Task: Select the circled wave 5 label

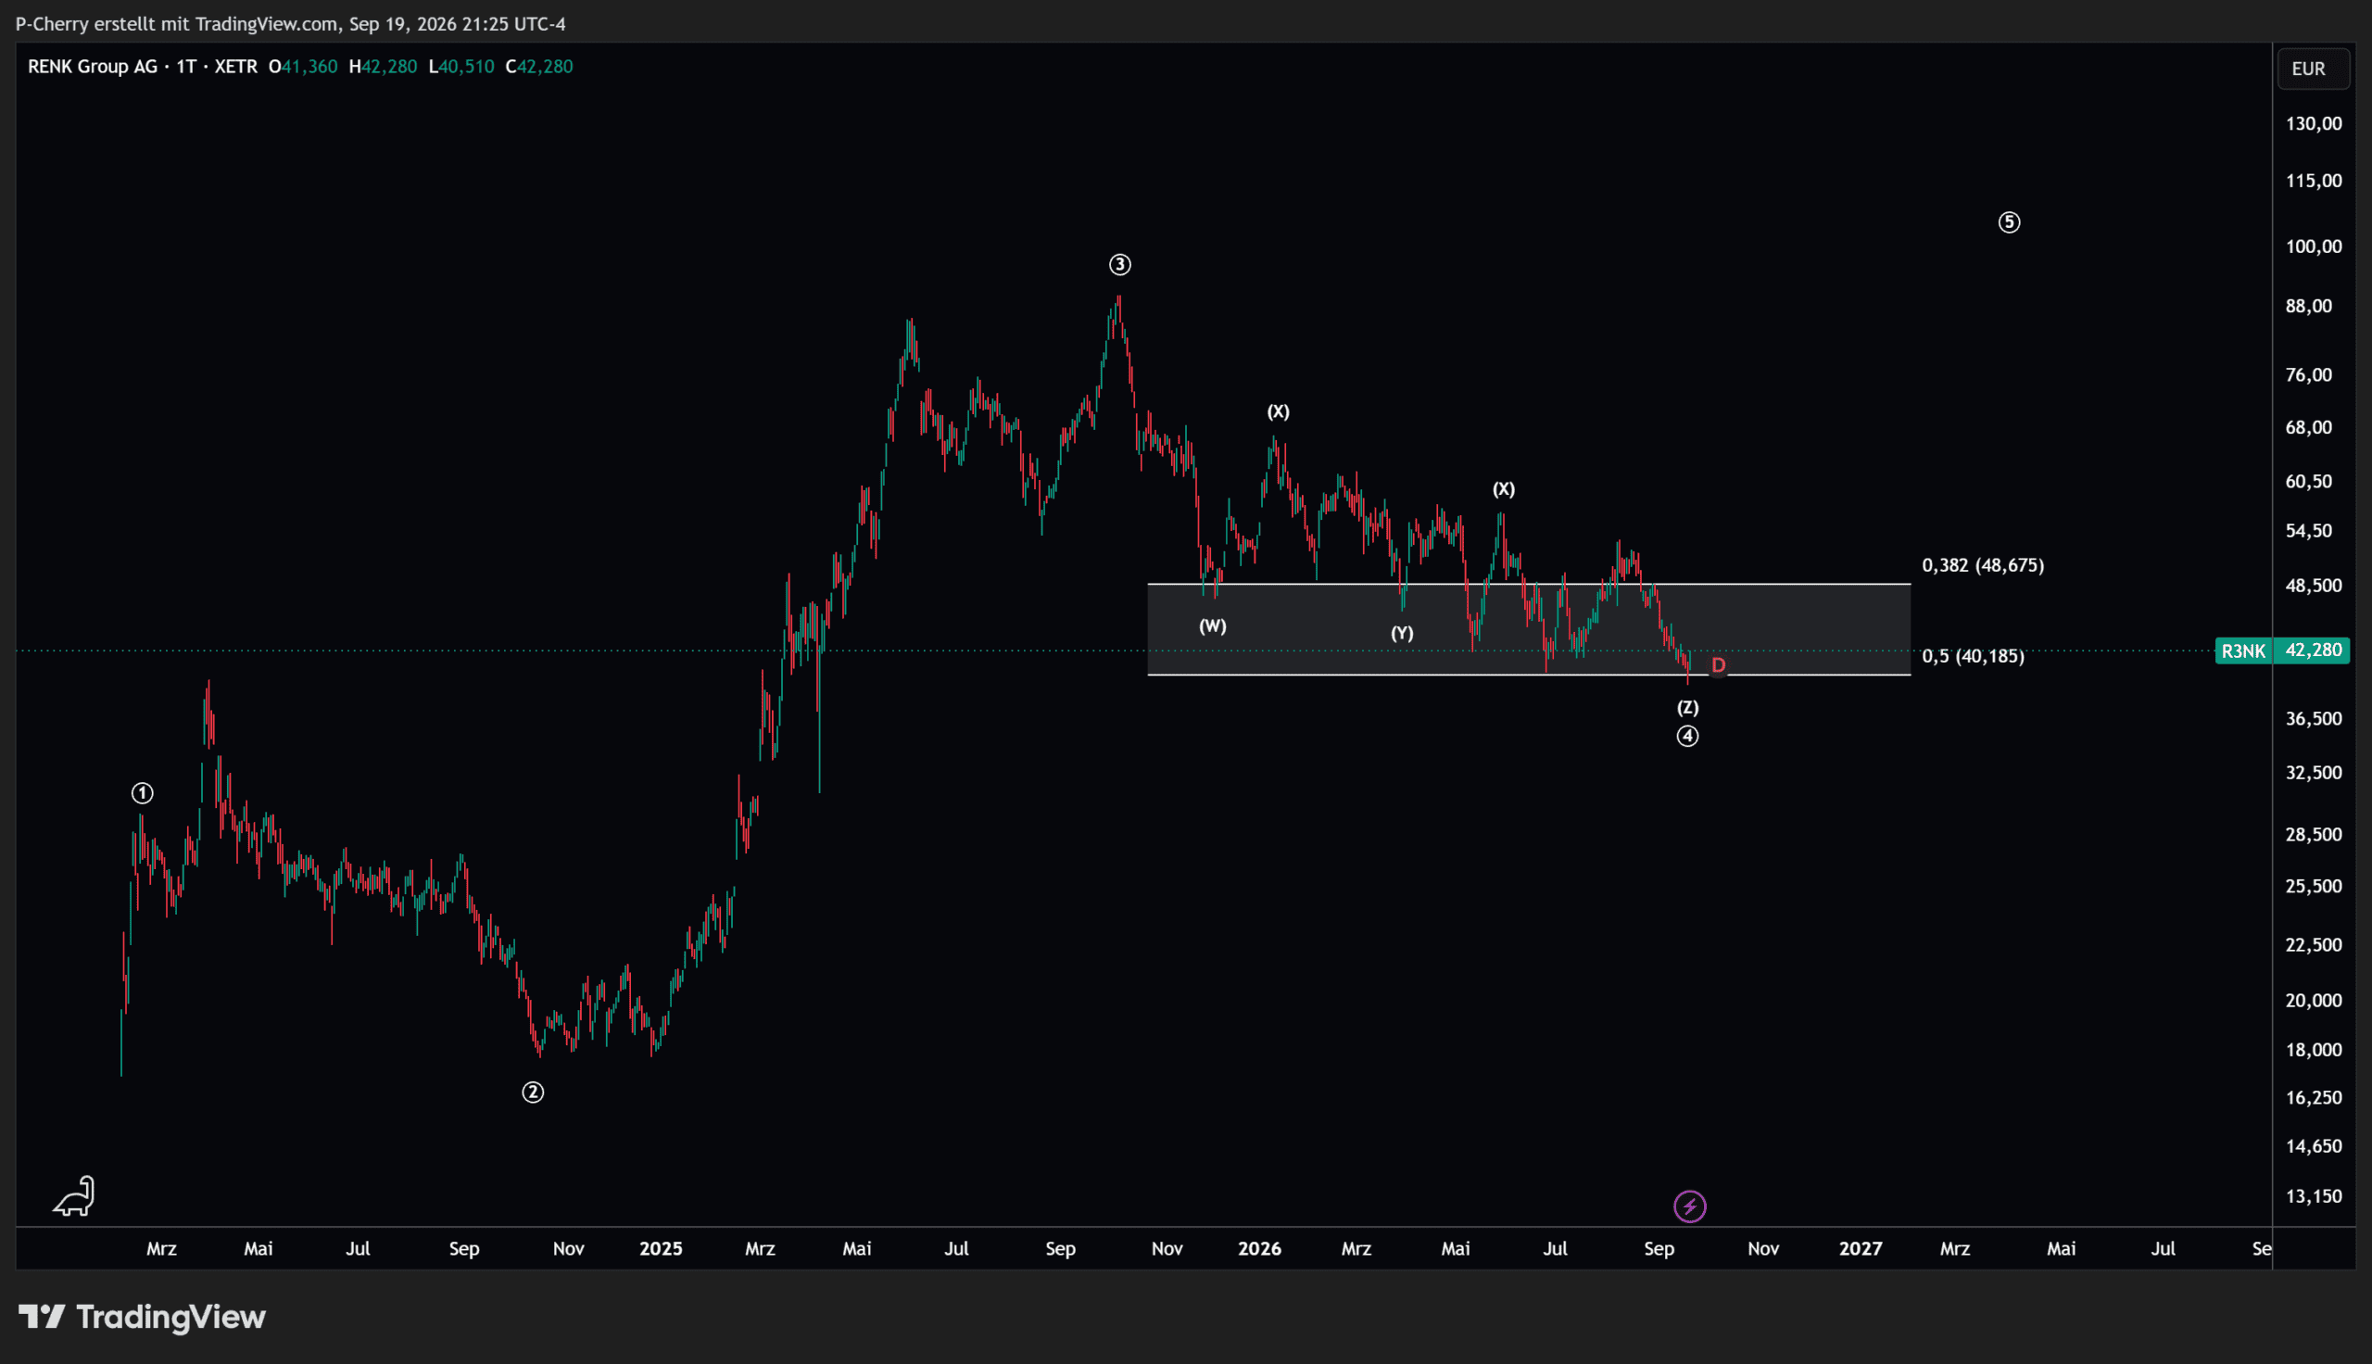Action: click(x=2010, y=222)
